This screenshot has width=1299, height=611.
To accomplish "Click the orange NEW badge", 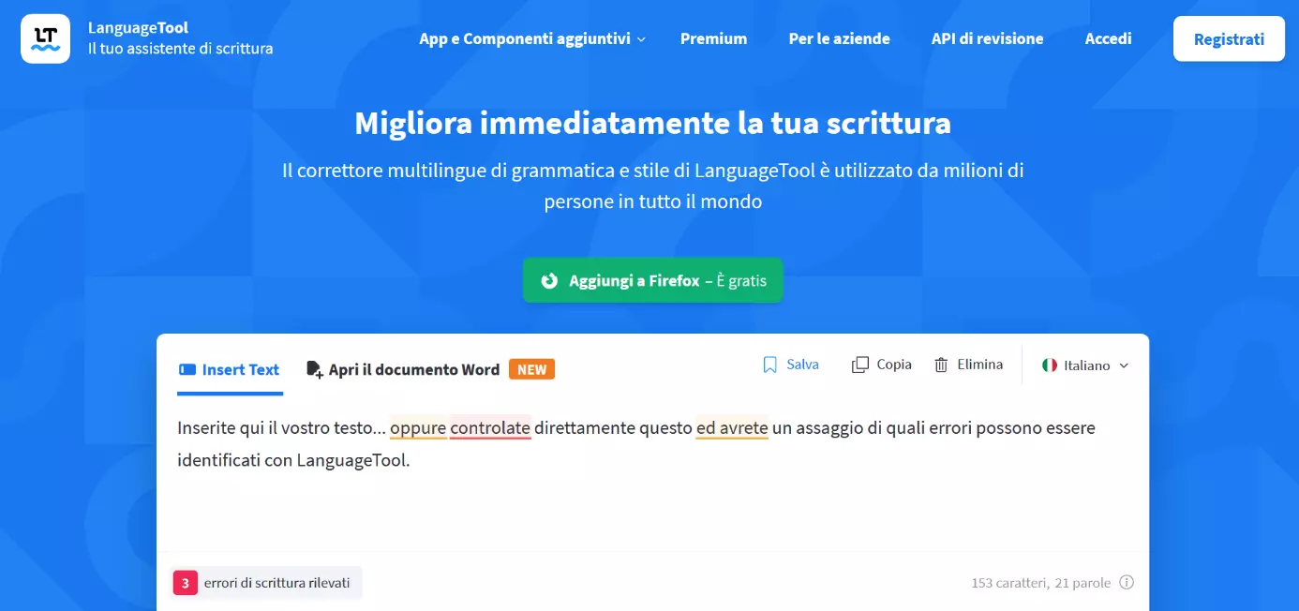I will (531, 369).
